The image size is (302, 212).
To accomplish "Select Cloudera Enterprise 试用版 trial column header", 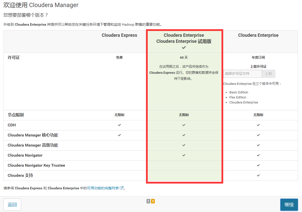I will (184, 38).
